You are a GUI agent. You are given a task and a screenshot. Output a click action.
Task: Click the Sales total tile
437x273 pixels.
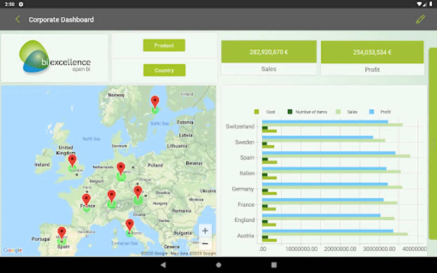(x=269, y=52)
